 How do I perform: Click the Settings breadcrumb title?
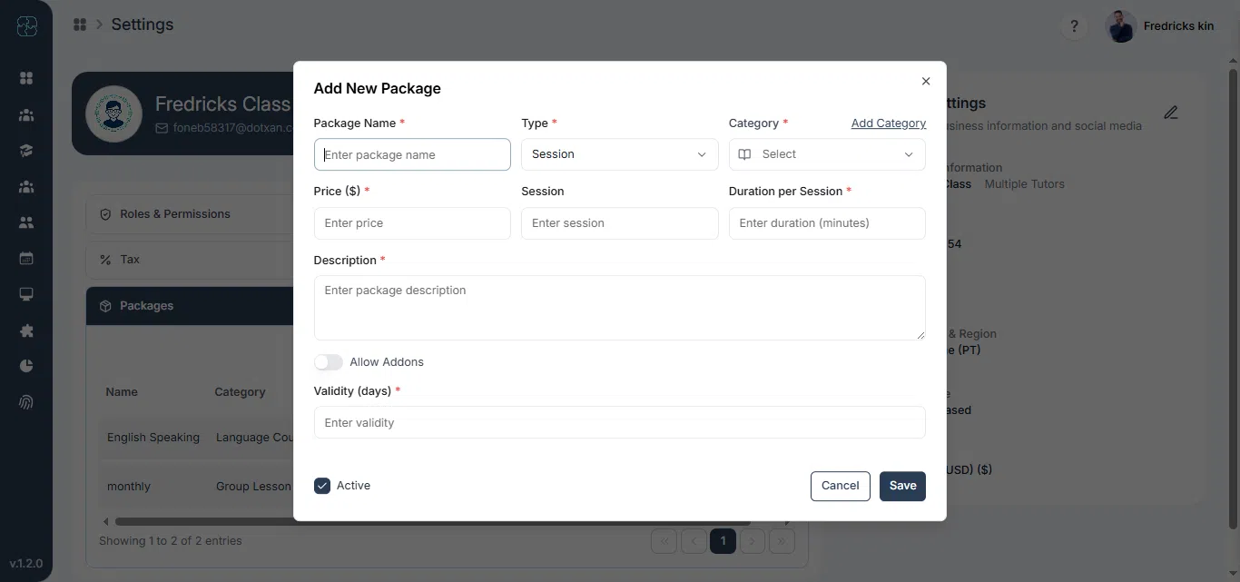click(143, 25)
